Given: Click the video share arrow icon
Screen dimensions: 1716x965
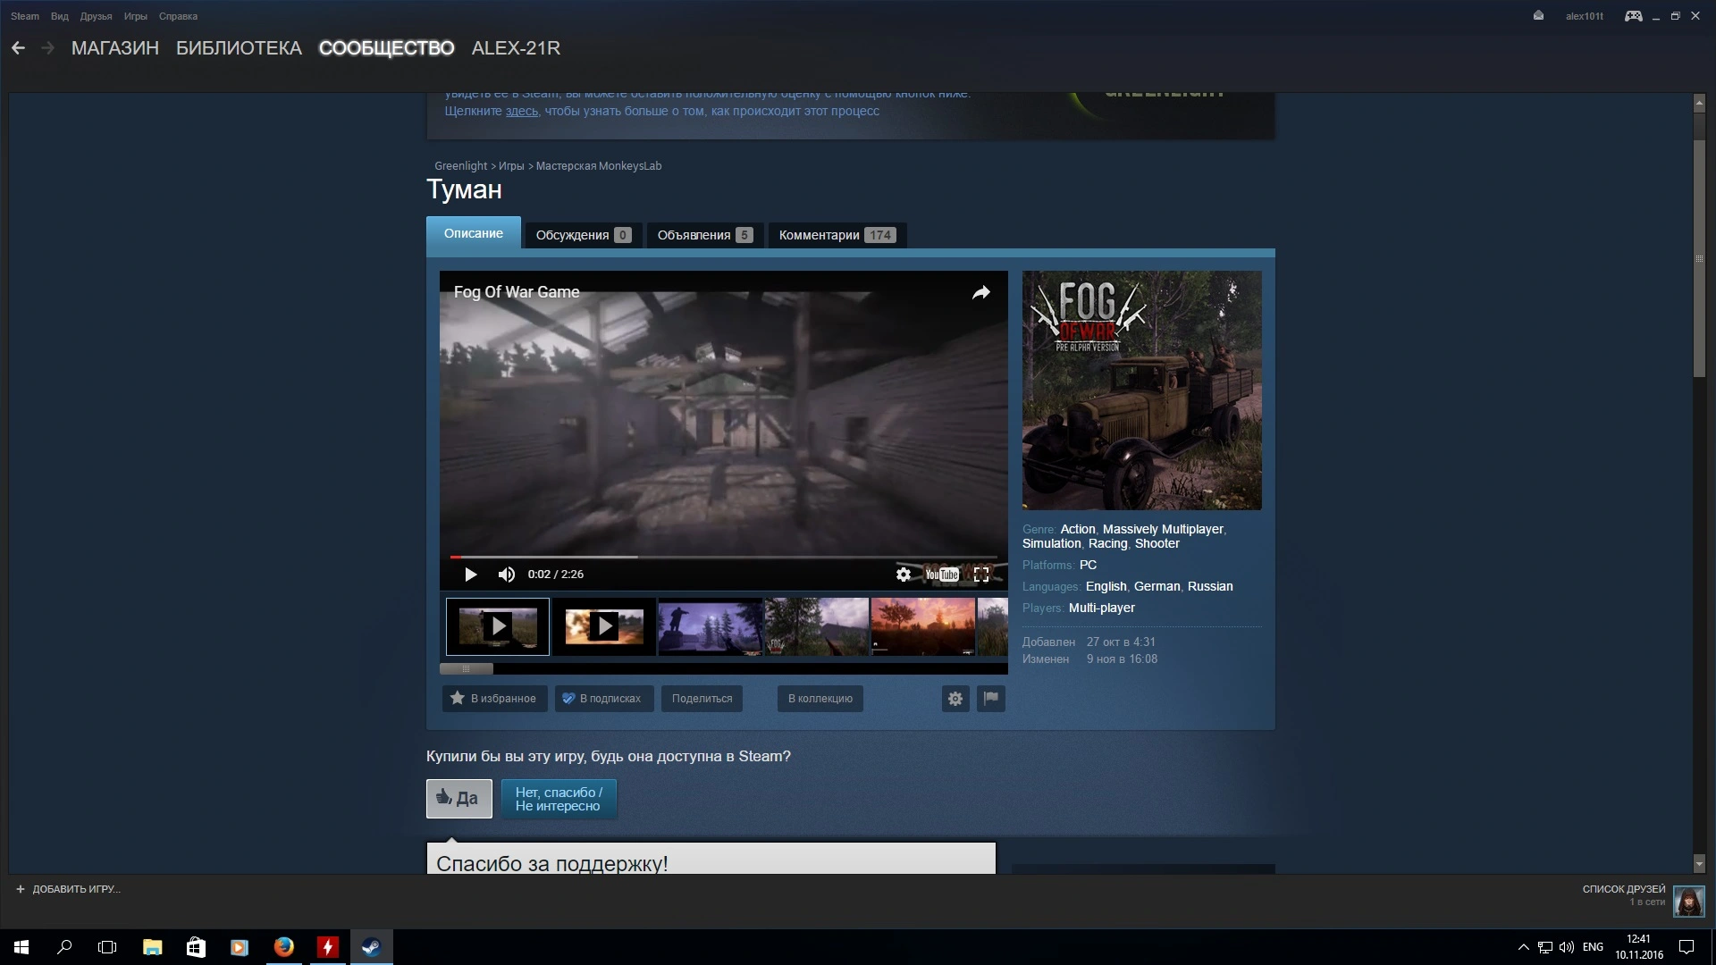Looking at the screenshot, I should 981,292.
